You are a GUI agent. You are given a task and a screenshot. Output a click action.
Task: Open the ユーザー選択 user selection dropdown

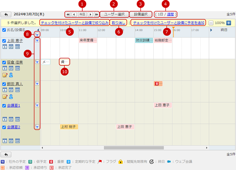[114, 14]
